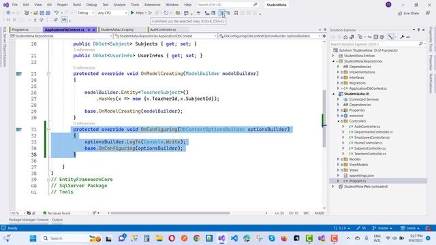Viewport: 436px width, 245px height.
Task: Click the Save All toolbar icon
Action: pos(48,13)
